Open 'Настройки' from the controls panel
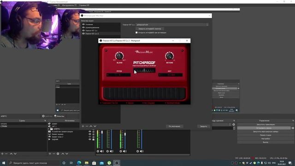This screenshot has height=166, width=295. pyautogui.click(x=265, y=139)
